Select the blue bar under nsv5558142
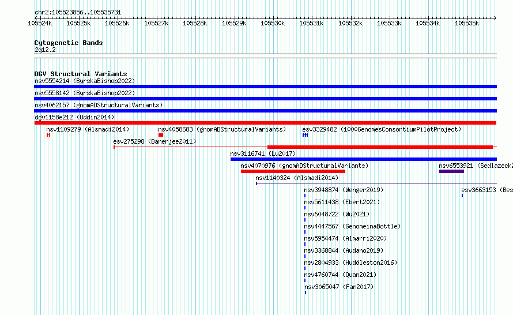The image size is (513, 315). tap(265, 99)
